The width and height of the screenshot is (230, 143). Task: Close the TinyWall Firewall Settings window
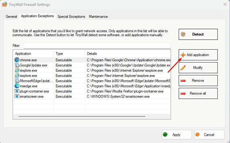[x=225, y=4]
